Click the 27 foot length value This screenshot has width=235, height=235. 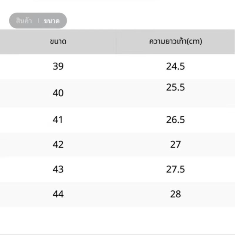175,145
